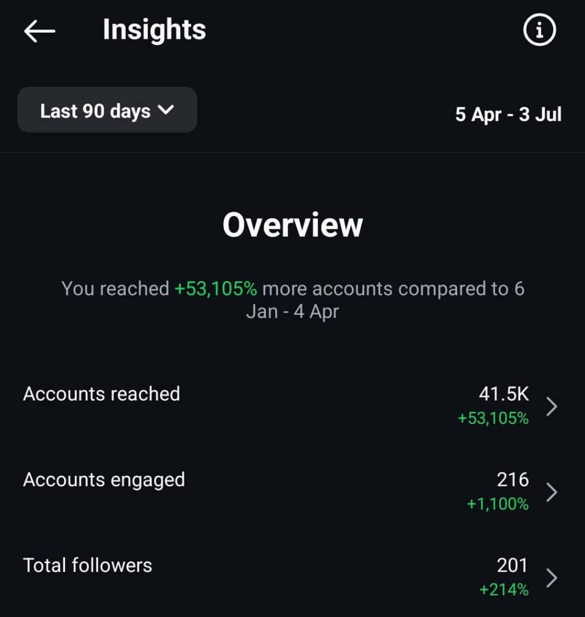Open the Accounts reached row
The image size is (585, 617).
point(292,406)
